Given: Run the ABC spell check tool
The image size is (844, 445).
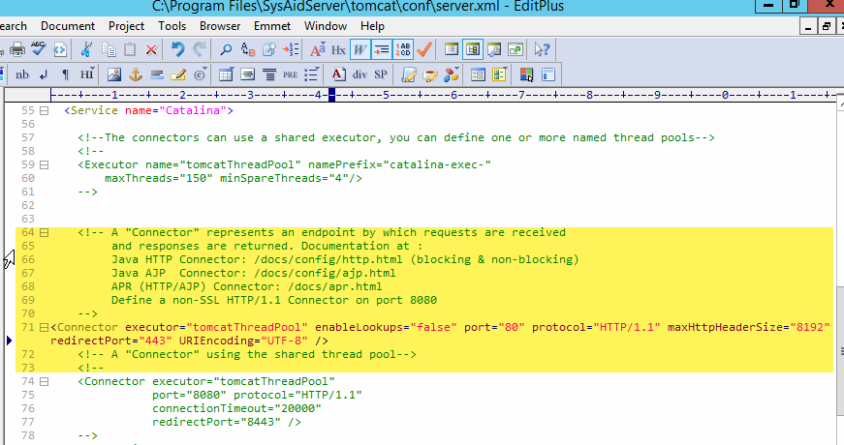Looking at the screenshot, I should click(x=38, y=49).
